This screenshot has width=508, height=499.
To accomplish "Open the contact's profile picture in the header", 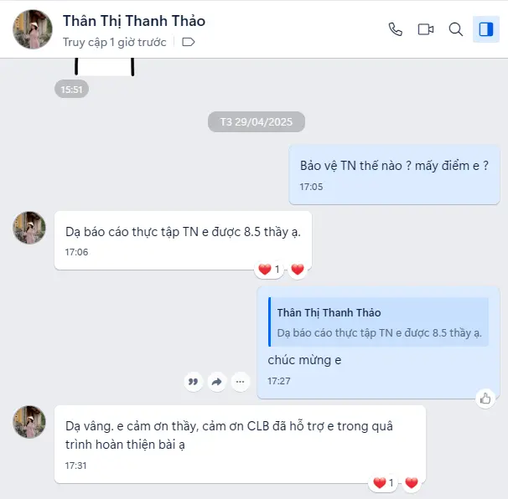I will (x=33, y=29).
